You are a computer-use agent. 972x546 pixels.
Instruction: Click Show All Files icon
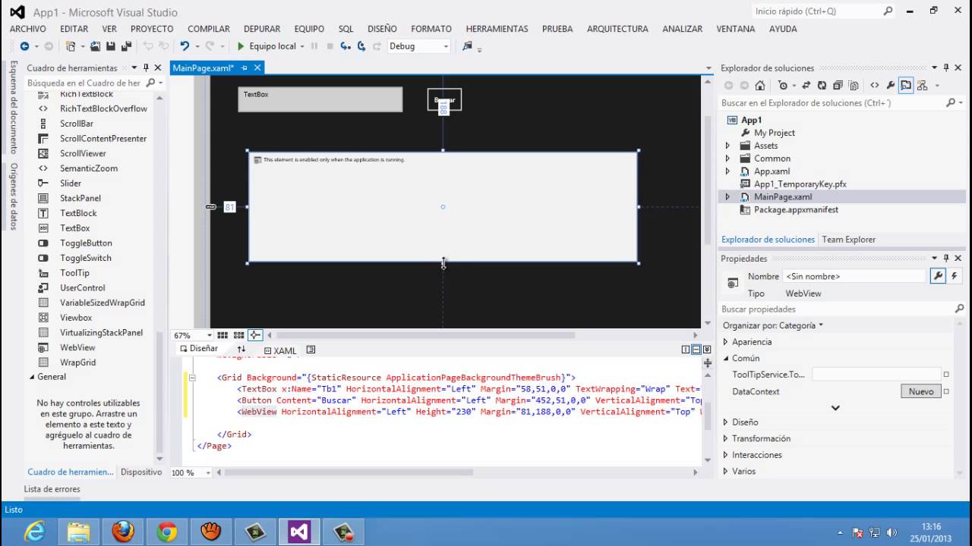tap(854, 86)
